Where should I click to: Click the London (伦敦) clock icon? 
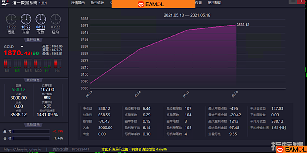(41, 19)
